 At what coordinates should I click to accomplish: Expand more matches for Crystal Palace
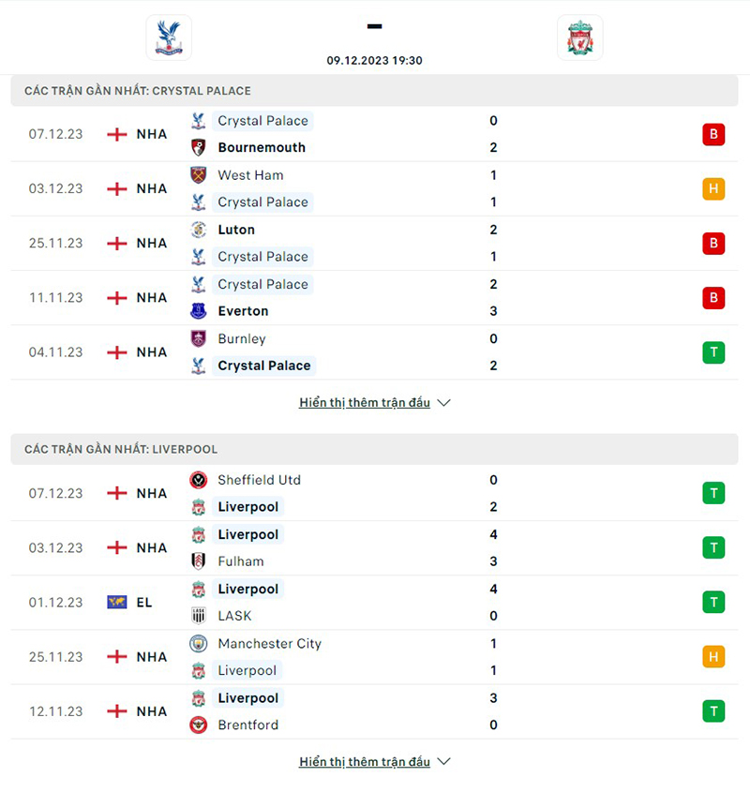(x=366, y=402)
